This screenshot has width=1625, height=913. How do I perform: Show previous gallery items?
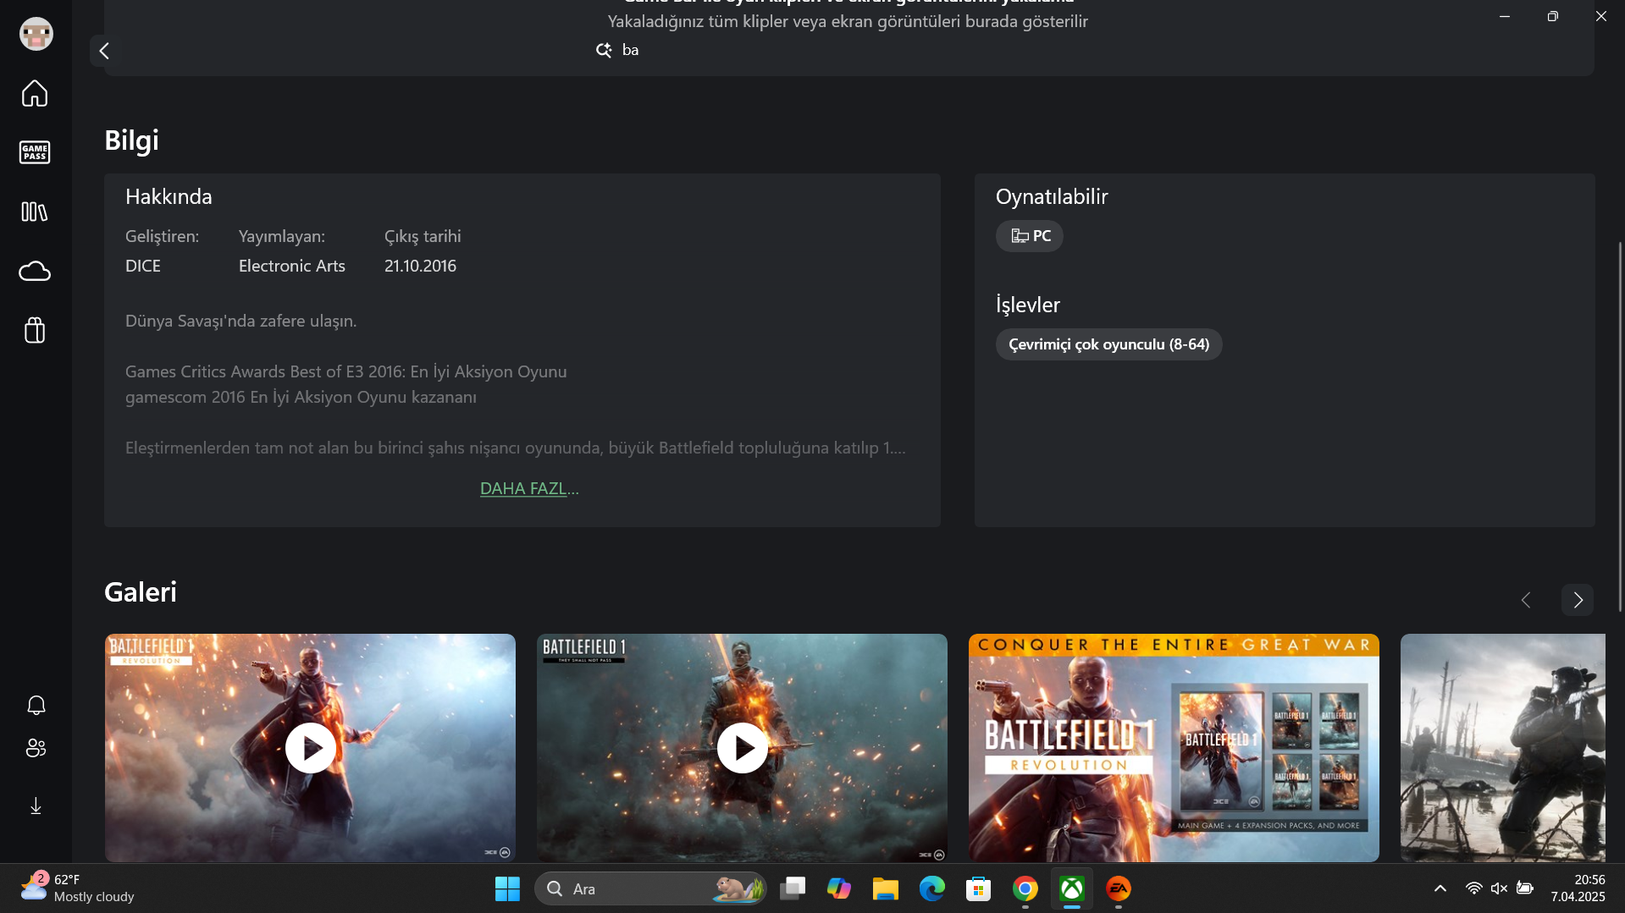pos(1526,600)
